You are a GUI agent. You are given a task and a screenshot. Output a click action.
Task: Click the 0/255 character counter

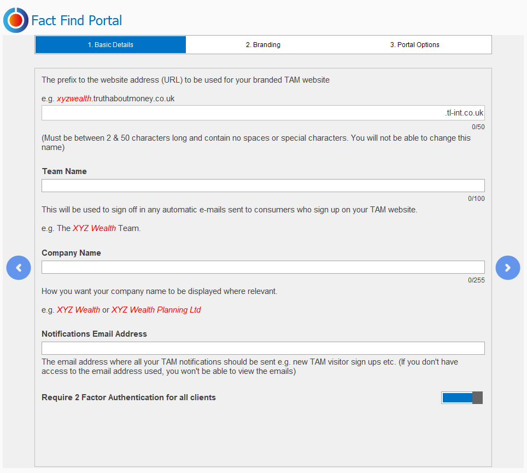pyautogui.click(x=476, y=280)
